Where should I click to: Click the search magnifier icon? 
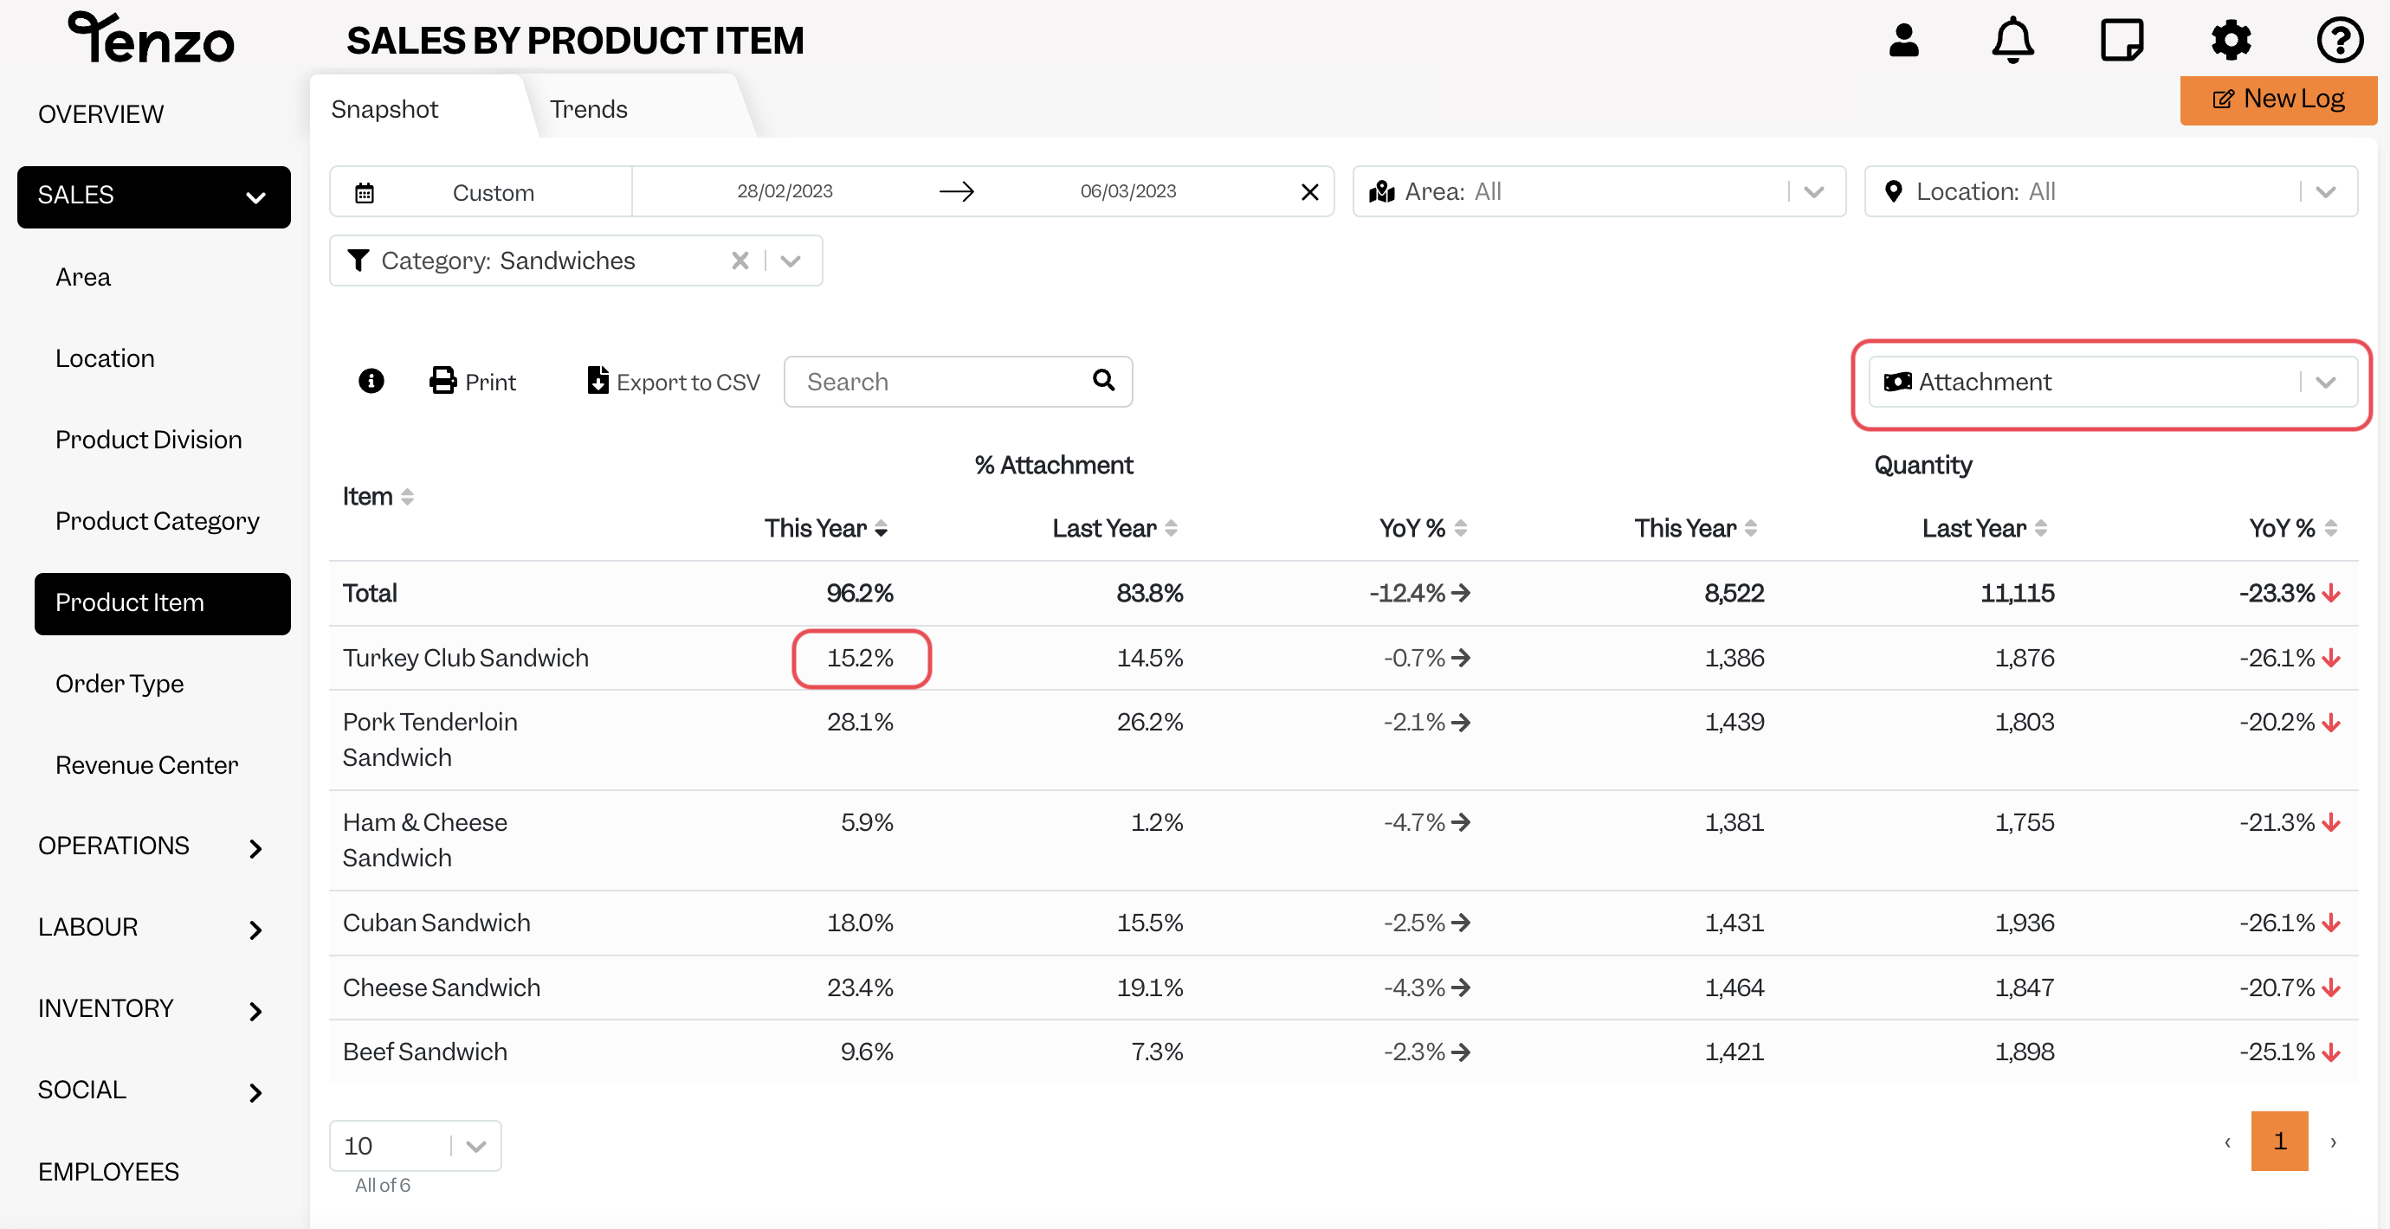coord(1103,379)
